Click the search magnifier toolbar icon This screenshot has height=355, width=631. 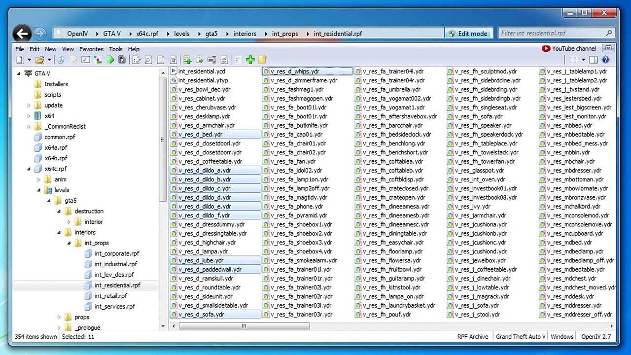coord(148,60)
